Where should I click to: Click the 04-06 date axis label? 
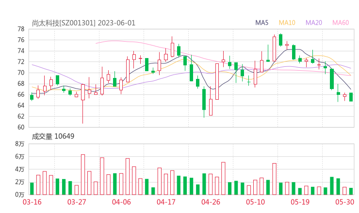pyautogui.click(x=121, y=202)
